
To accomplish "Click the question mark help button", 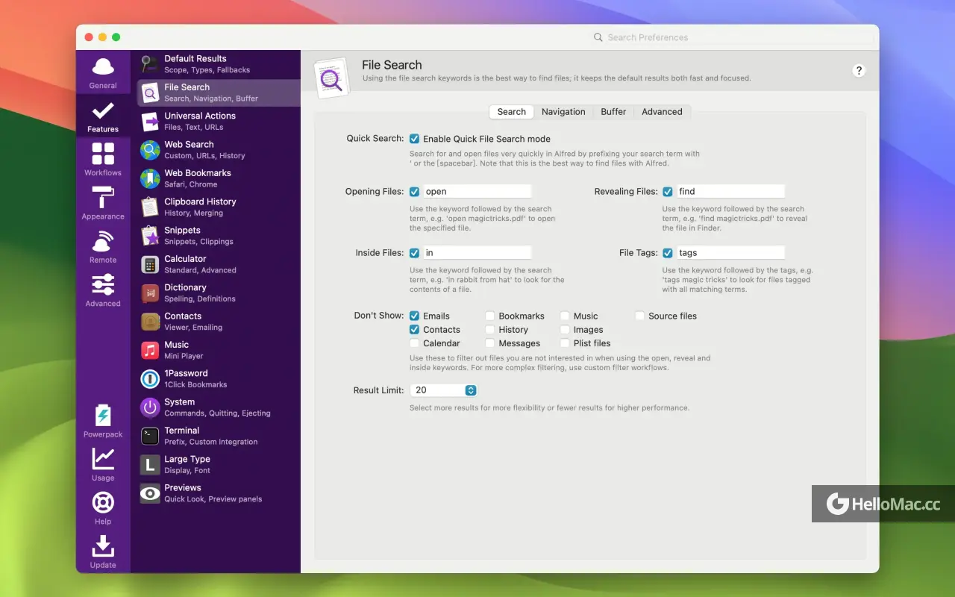I will click(x=859, y=71).
